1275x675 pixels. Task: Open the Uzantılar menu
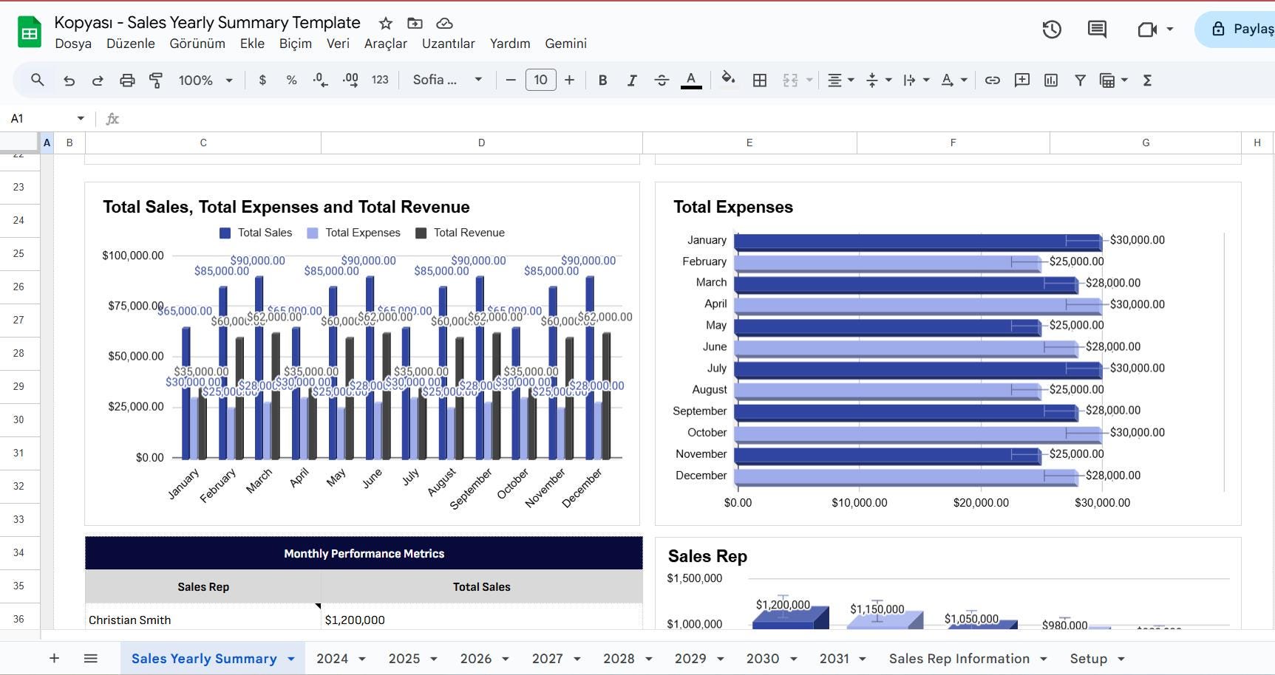click(448, 44)
